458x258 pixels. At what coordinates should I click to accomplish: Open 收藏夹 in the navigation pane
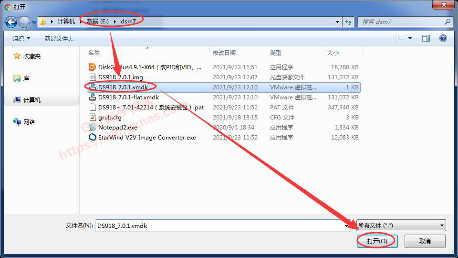pos(31,56)
